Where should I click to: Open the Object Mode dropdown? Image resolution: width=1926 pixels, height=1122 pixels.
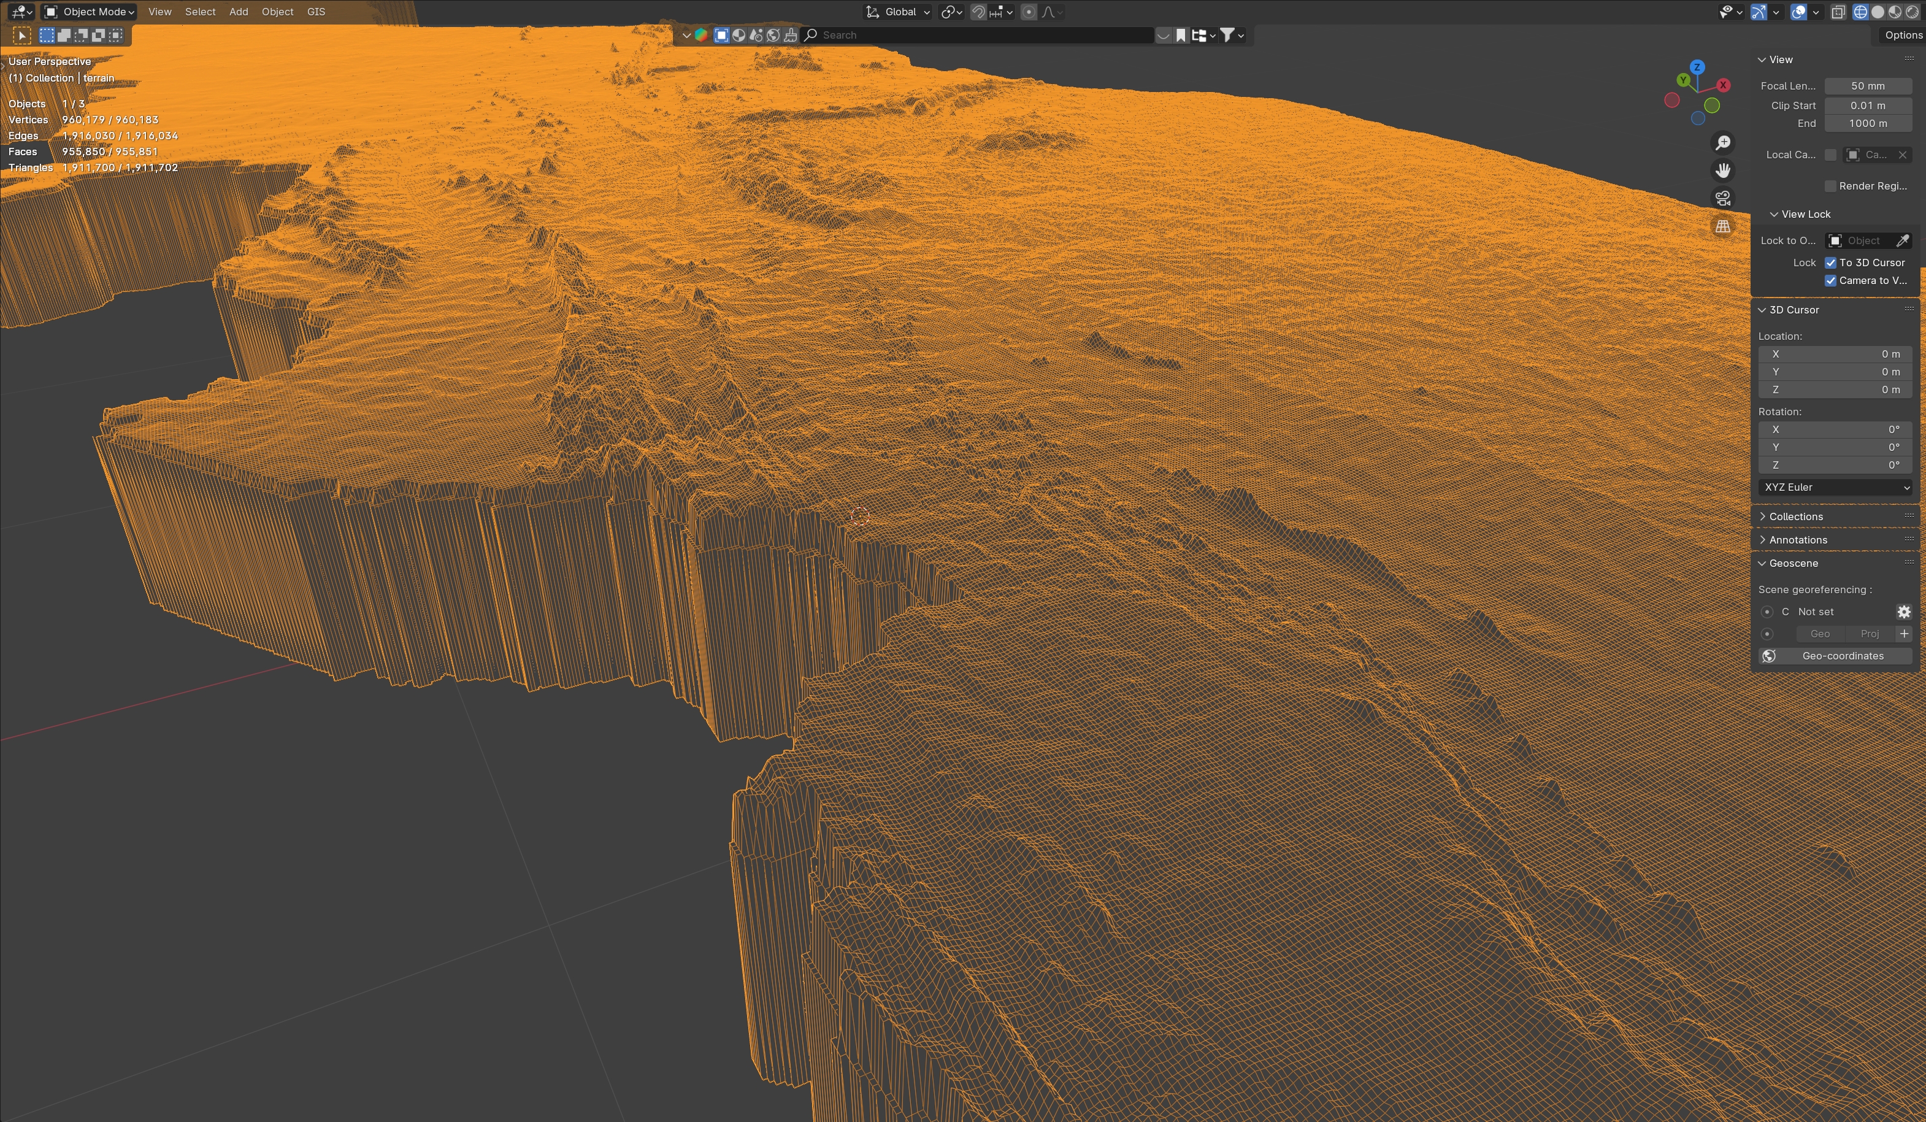coord(90,12)
